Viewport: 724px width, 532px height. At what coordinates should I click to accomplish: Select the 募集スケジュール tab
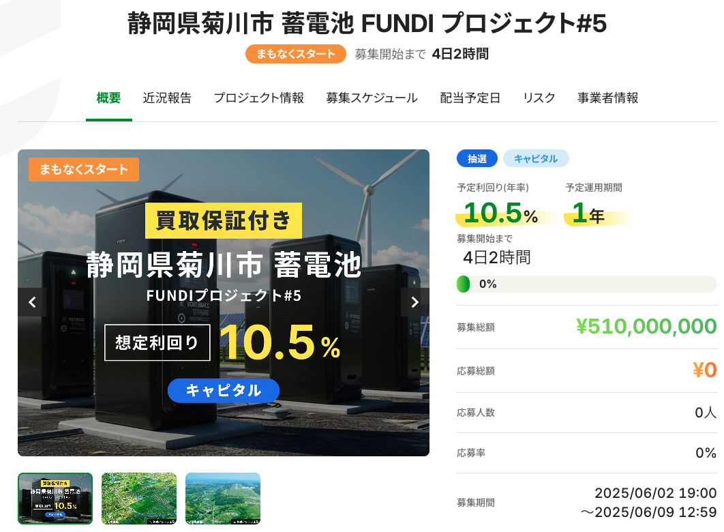[372, 98]
